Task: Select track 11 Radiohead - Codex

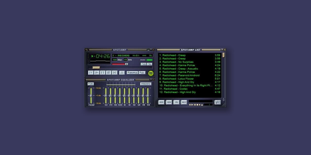Action: 190,89
